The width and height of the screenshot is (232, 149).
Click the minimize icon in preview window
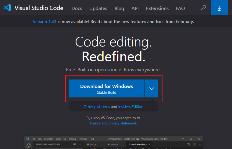pos(183,139)
